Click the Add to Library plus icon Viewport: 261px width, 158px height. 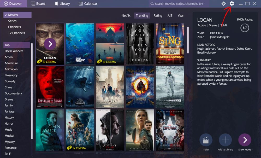coord(225,140)
